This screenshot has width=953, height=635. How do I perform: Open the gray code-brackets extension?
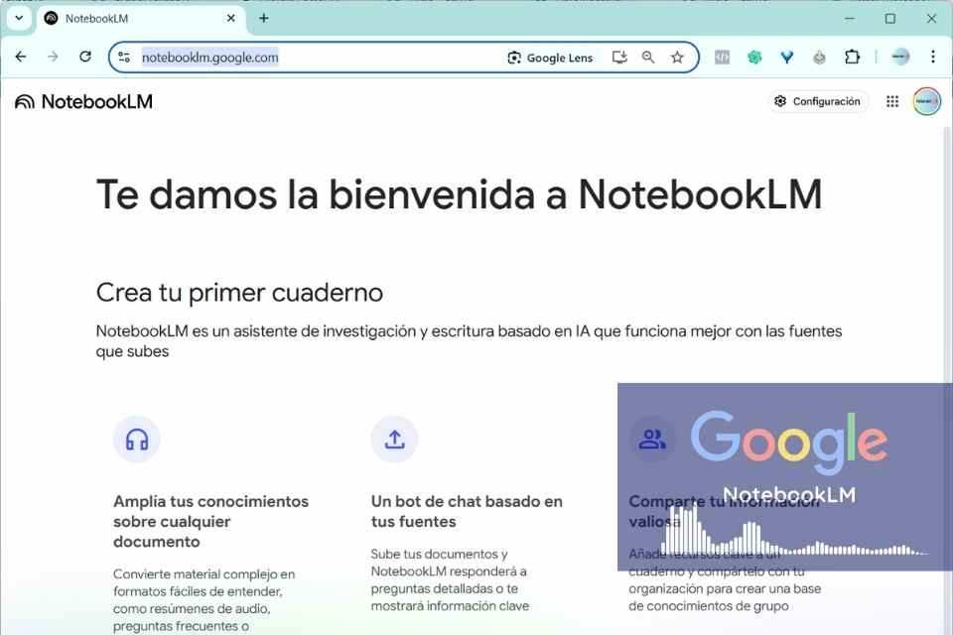[722, 58]
